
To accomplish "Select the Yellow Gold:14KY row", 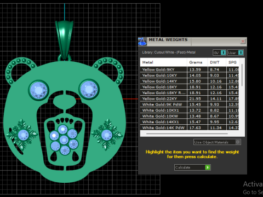I will 190,81.
